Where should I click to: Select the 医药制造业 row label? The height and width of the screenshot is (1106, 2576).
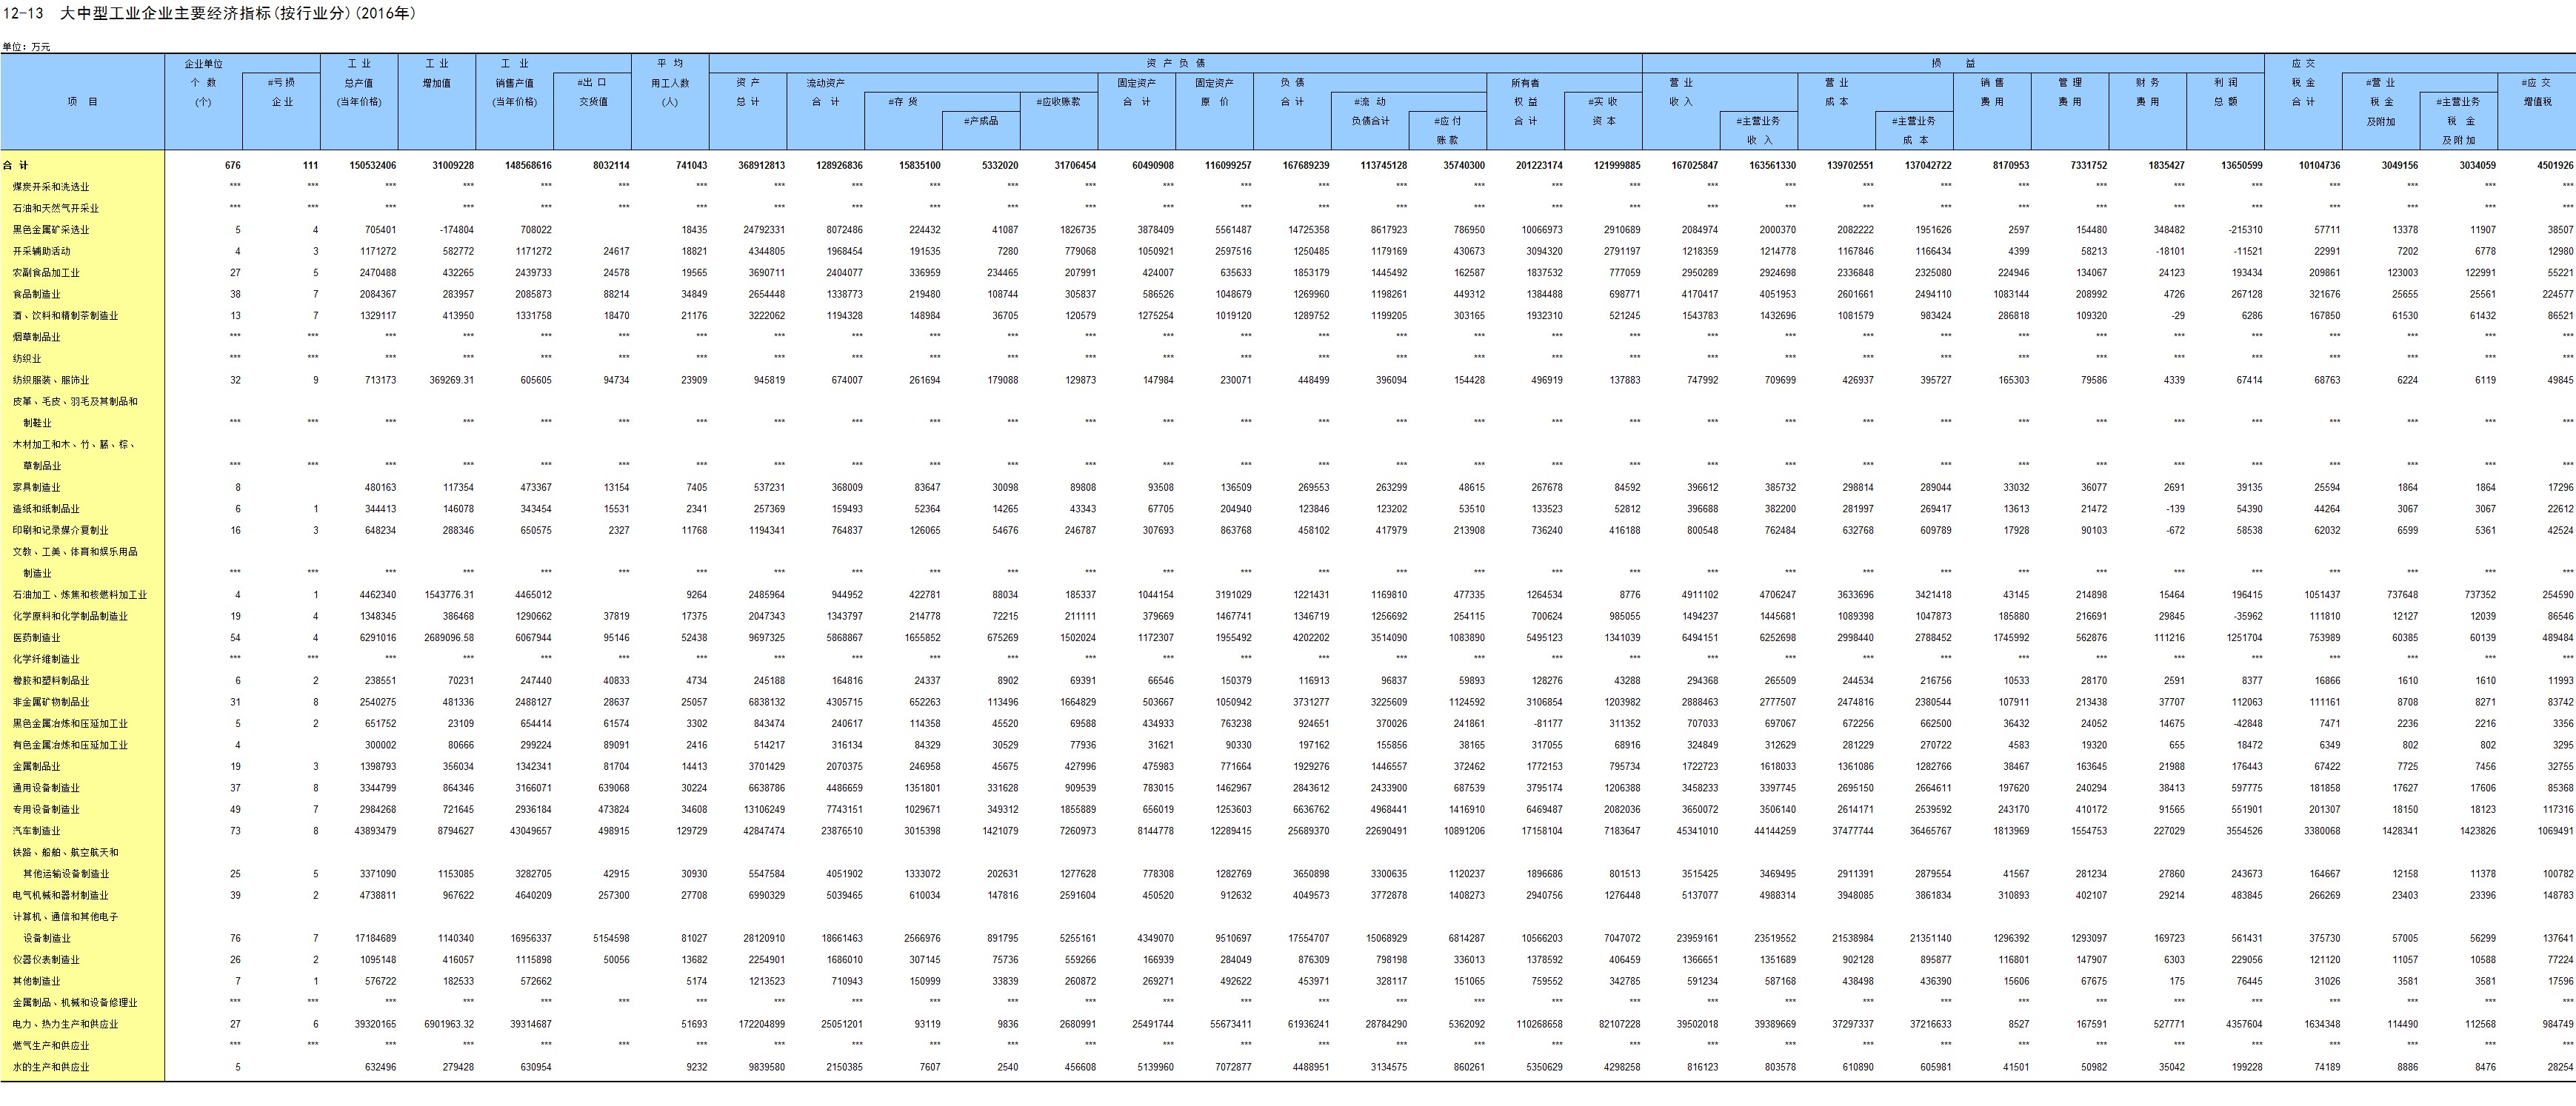[36, 637]
